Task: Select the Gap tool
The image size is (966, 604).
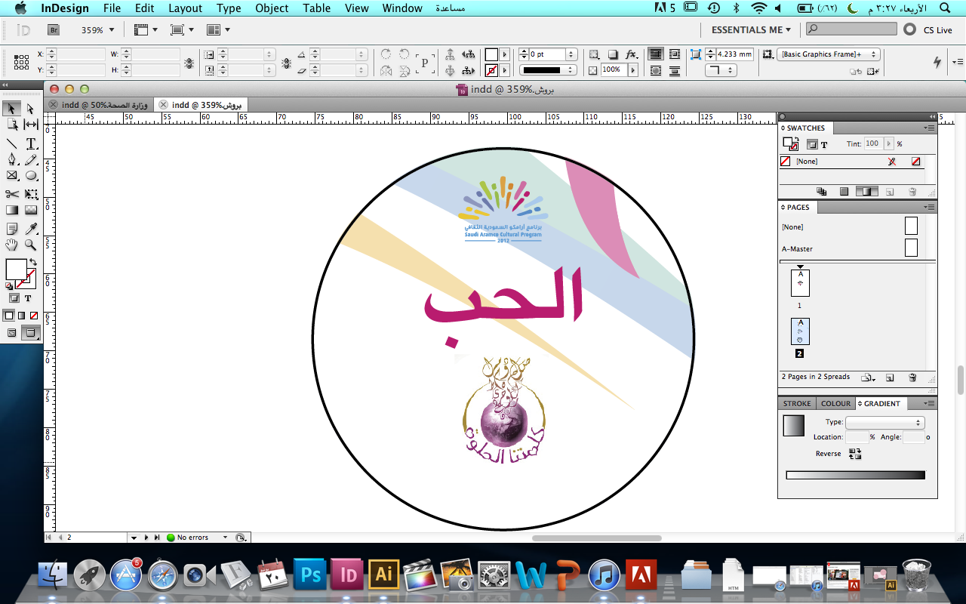Action: (x=31, y=125)
